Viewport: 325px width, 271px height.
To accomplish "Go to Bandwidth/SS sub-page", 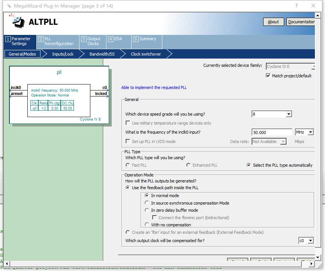I will (102, 54).
